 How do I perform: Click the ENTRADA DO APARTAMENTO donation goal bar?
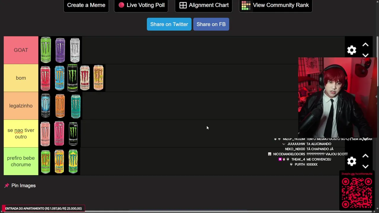pos(44,209)
